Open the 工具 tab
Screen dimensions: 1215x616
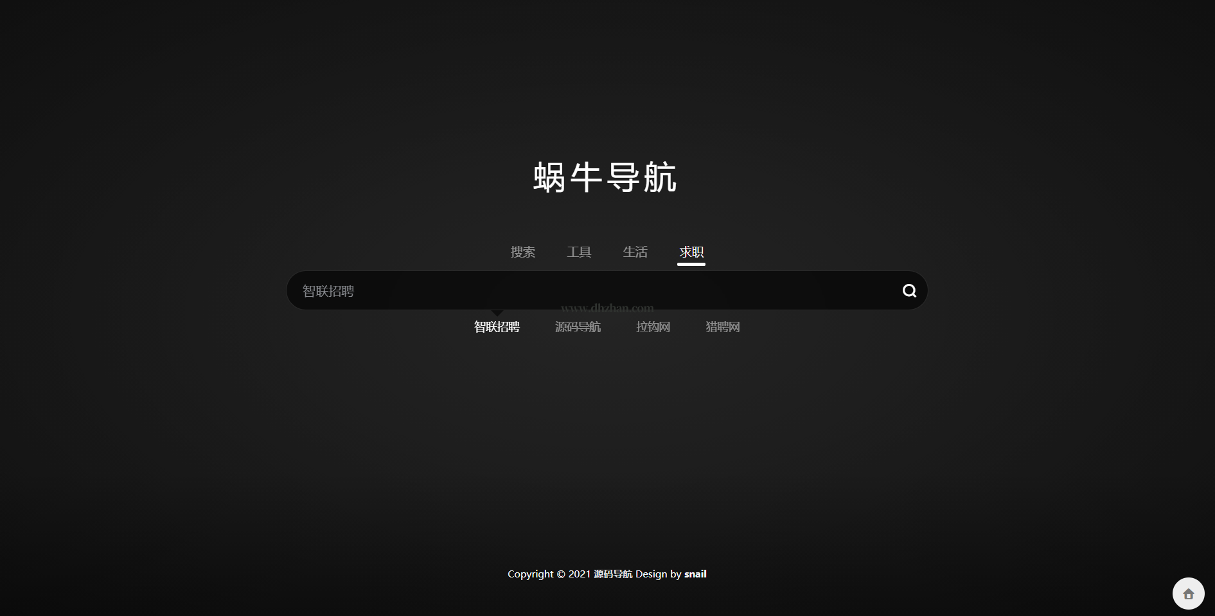(x=579, y=252)
